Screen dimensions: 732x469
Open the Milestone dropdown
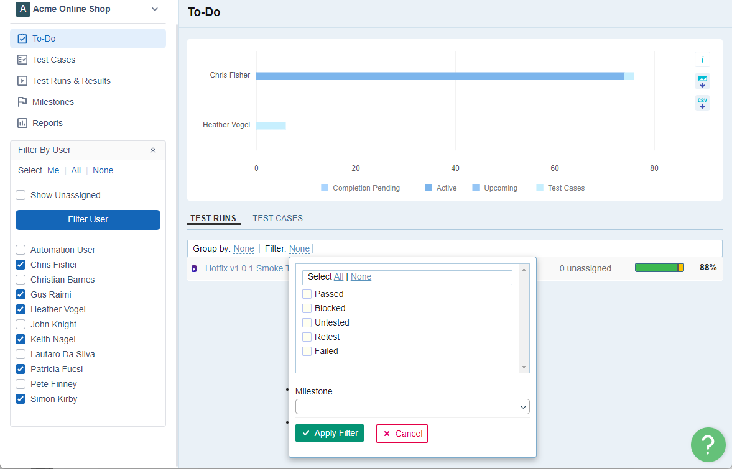[412, 407]
